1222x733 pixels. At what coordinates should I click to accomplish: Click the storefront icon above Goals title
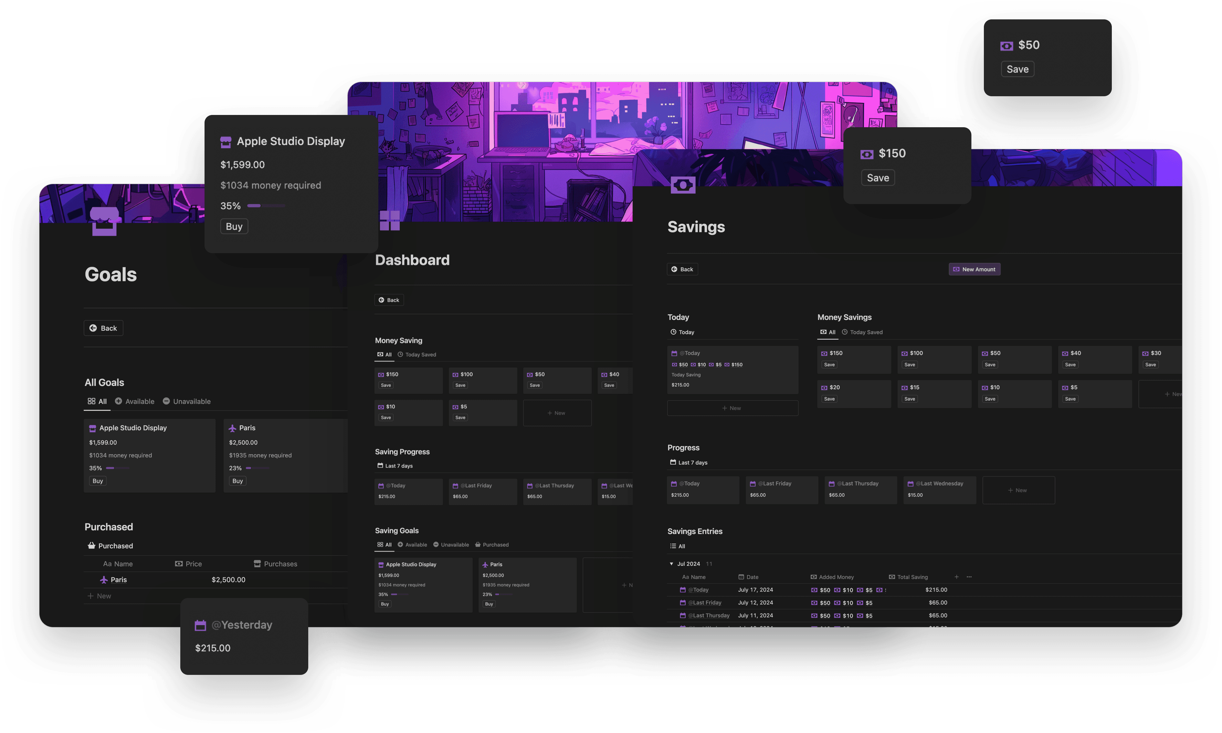[x=104, y=221]
